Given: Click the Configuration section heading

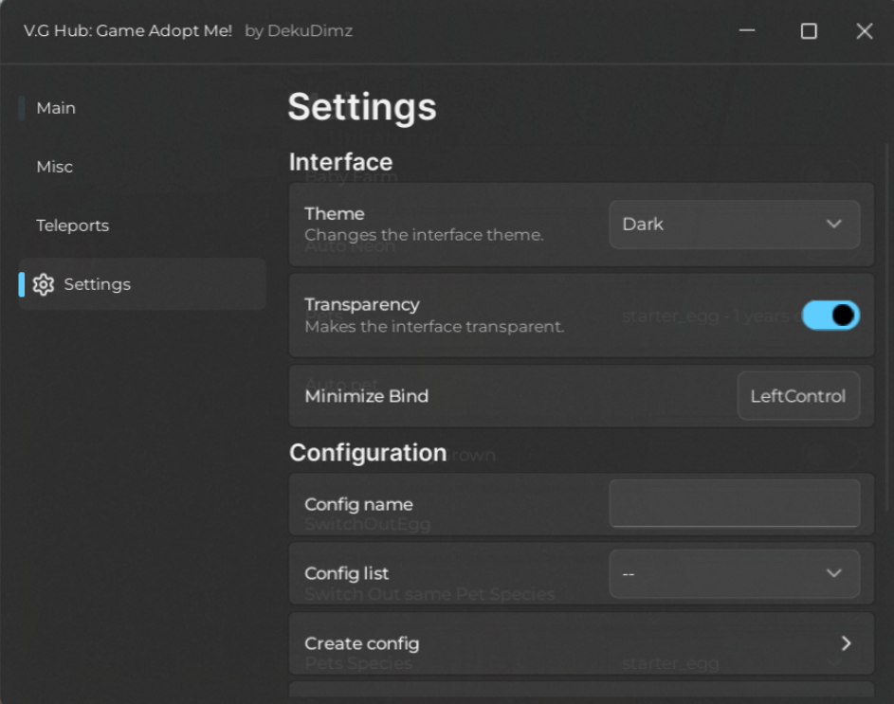Looking at the screenshot, I should point(369,453).
